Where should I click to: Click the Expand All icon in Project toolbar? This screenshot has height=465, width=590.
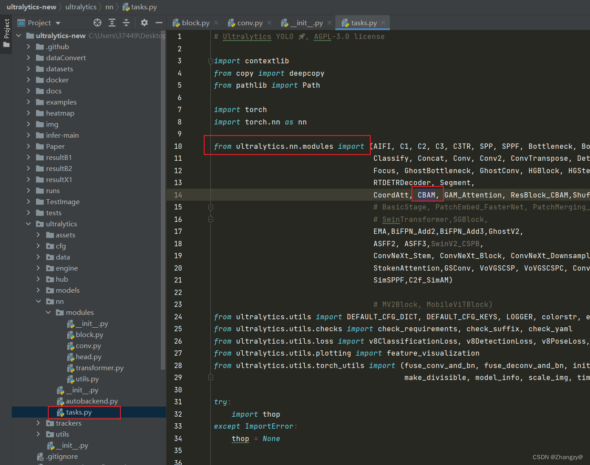[x=112, y=23]
